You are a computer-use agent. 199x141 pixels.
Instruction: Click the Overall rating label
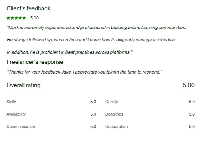(x=24, y=85)
